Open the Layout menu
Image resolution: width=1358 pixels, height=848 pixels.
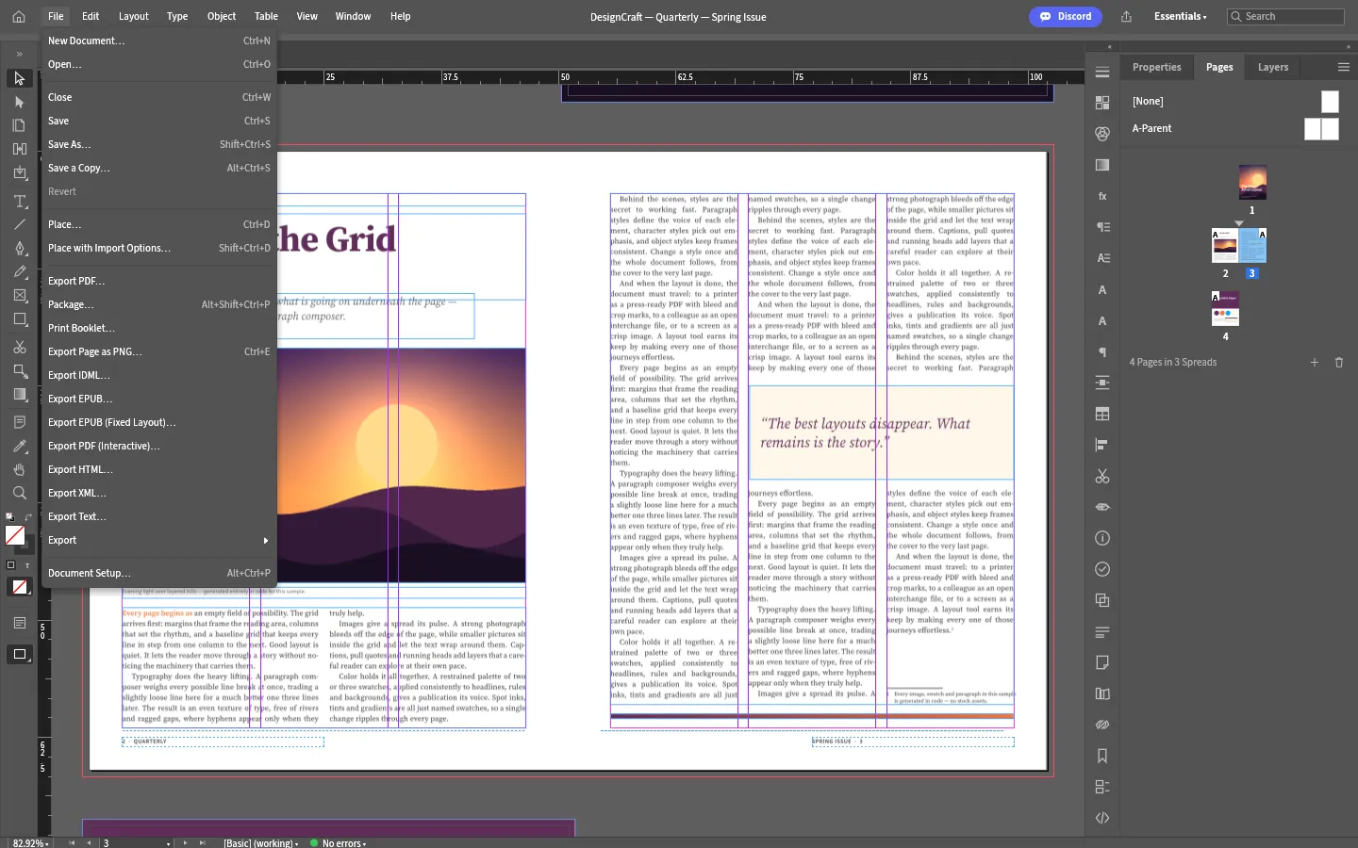(x=134, y=16)
